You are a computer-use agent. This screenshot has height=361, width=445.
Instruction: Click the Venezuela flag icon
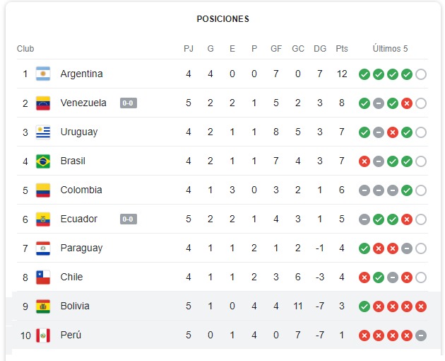(43, 103)
